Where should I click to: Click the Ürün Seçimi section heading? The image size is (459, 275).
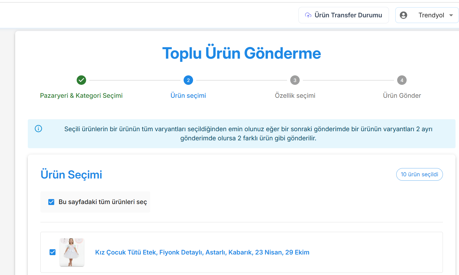pyautogui.click(x=71, y=175)
